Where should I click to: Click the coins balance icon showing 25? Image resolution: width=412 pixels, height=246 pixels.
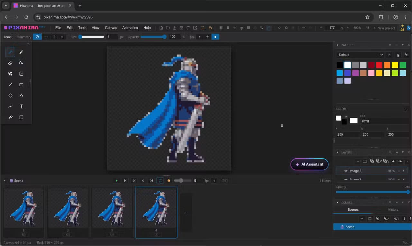click(x=402, y=28)
